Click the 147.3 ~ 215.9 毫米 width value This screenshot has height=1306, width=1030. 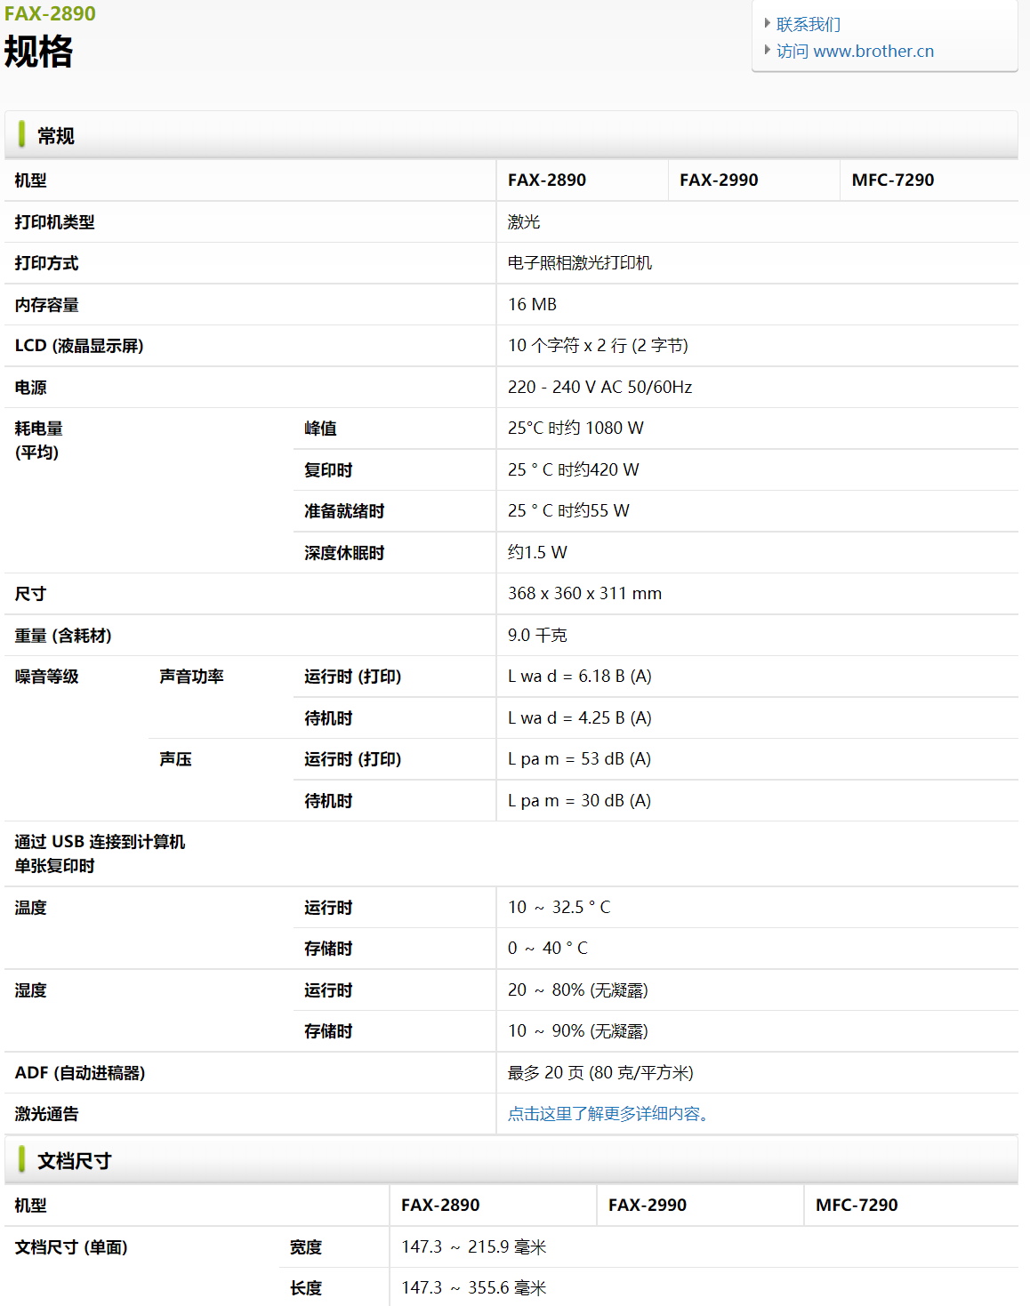(473, 1246)
